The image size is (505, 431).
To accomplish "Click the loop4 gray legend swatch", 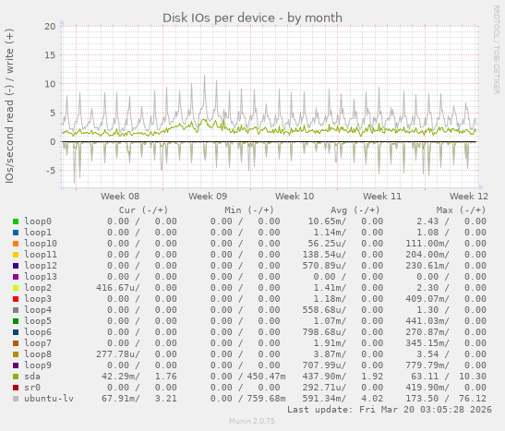I will tap(16, 310).
